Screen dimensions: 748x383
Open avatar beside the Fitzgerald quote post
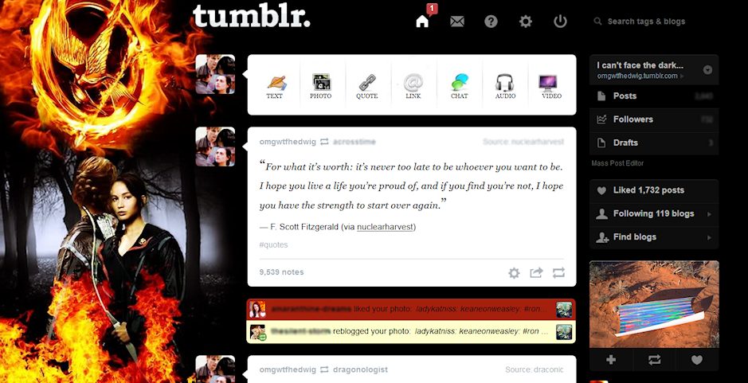(215, 147)
